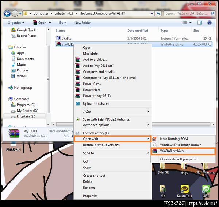Select Computer in the navigation pane
Viewport: 219px width, 207px height.
19,99
